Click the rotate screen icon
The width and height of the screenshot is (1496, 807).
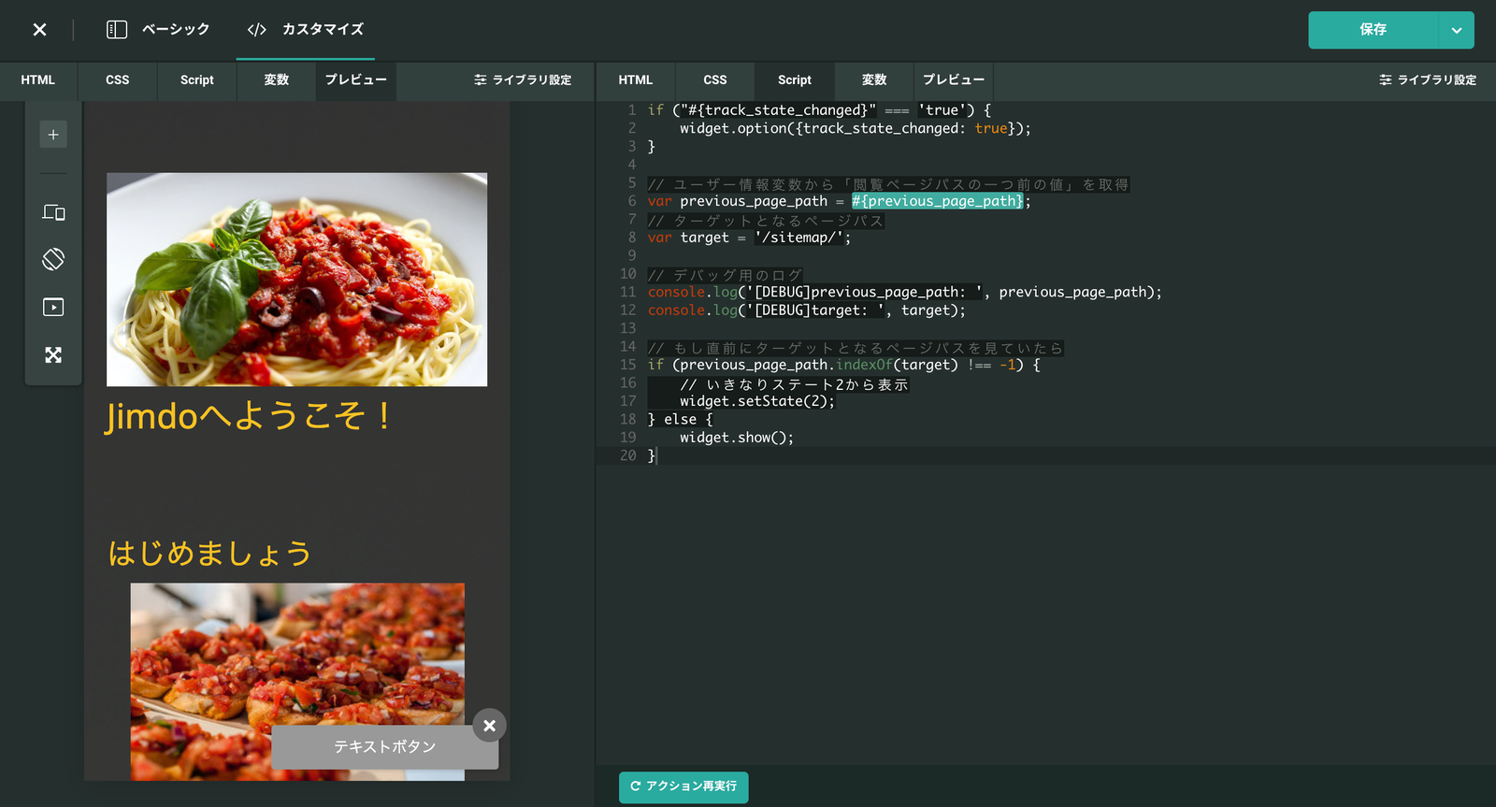point(53,259)
